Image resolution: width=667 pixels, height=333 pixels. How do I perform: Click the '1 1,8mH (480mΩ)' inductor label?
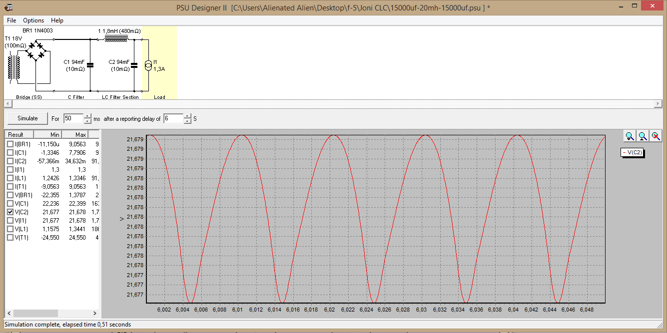click(119, 31)
